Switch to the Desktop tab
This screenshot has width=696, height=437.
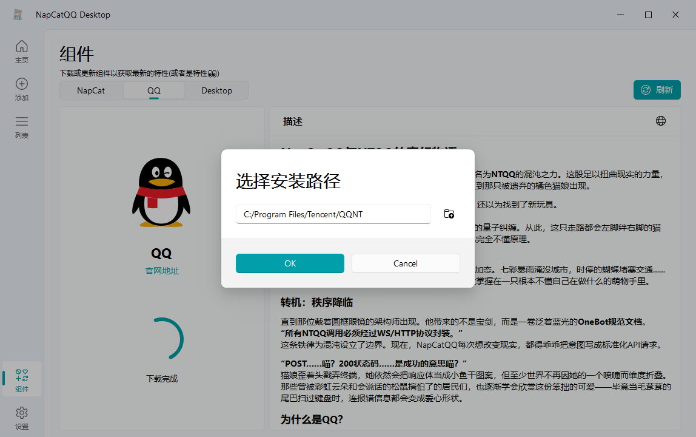(216, 90)
